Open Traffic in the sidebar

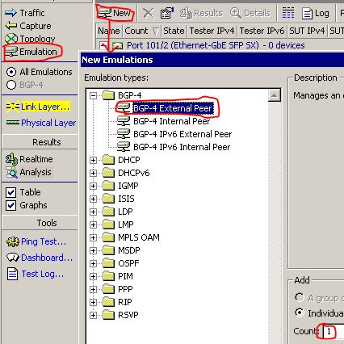pyautogui.click(x=25, y=13)
